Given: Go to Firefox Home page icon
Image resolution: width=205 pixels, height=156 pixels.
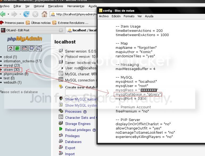Looking at the screenshot, I should click(x=44, y=14).
